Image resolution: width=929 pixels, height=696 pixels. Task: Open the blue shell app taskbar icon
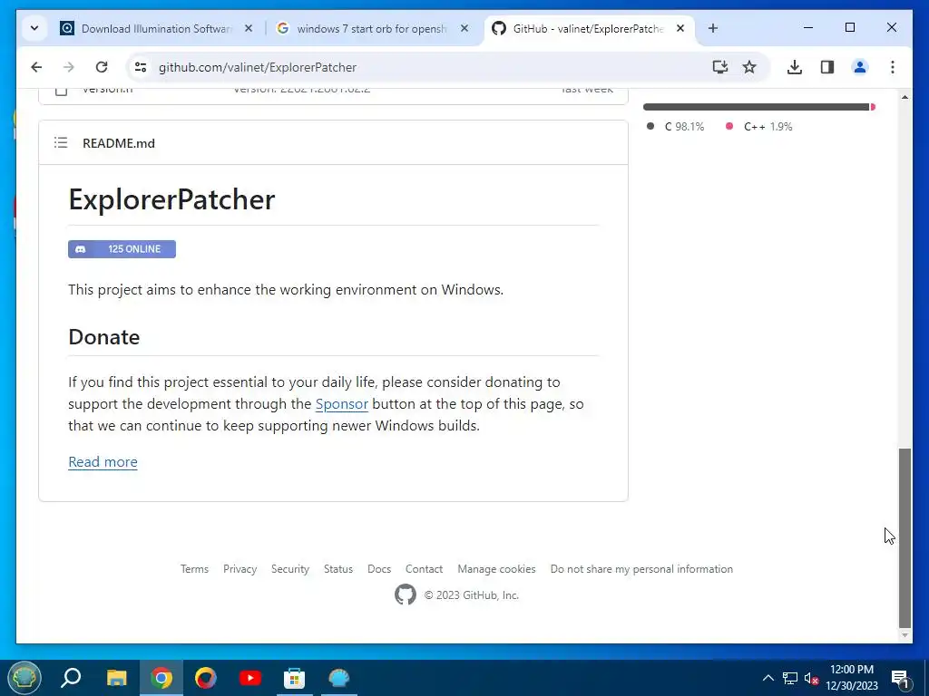pyautogui.click(x=339, y=678)
